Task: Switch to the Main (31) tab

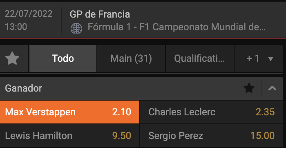Action: (131, 58)
